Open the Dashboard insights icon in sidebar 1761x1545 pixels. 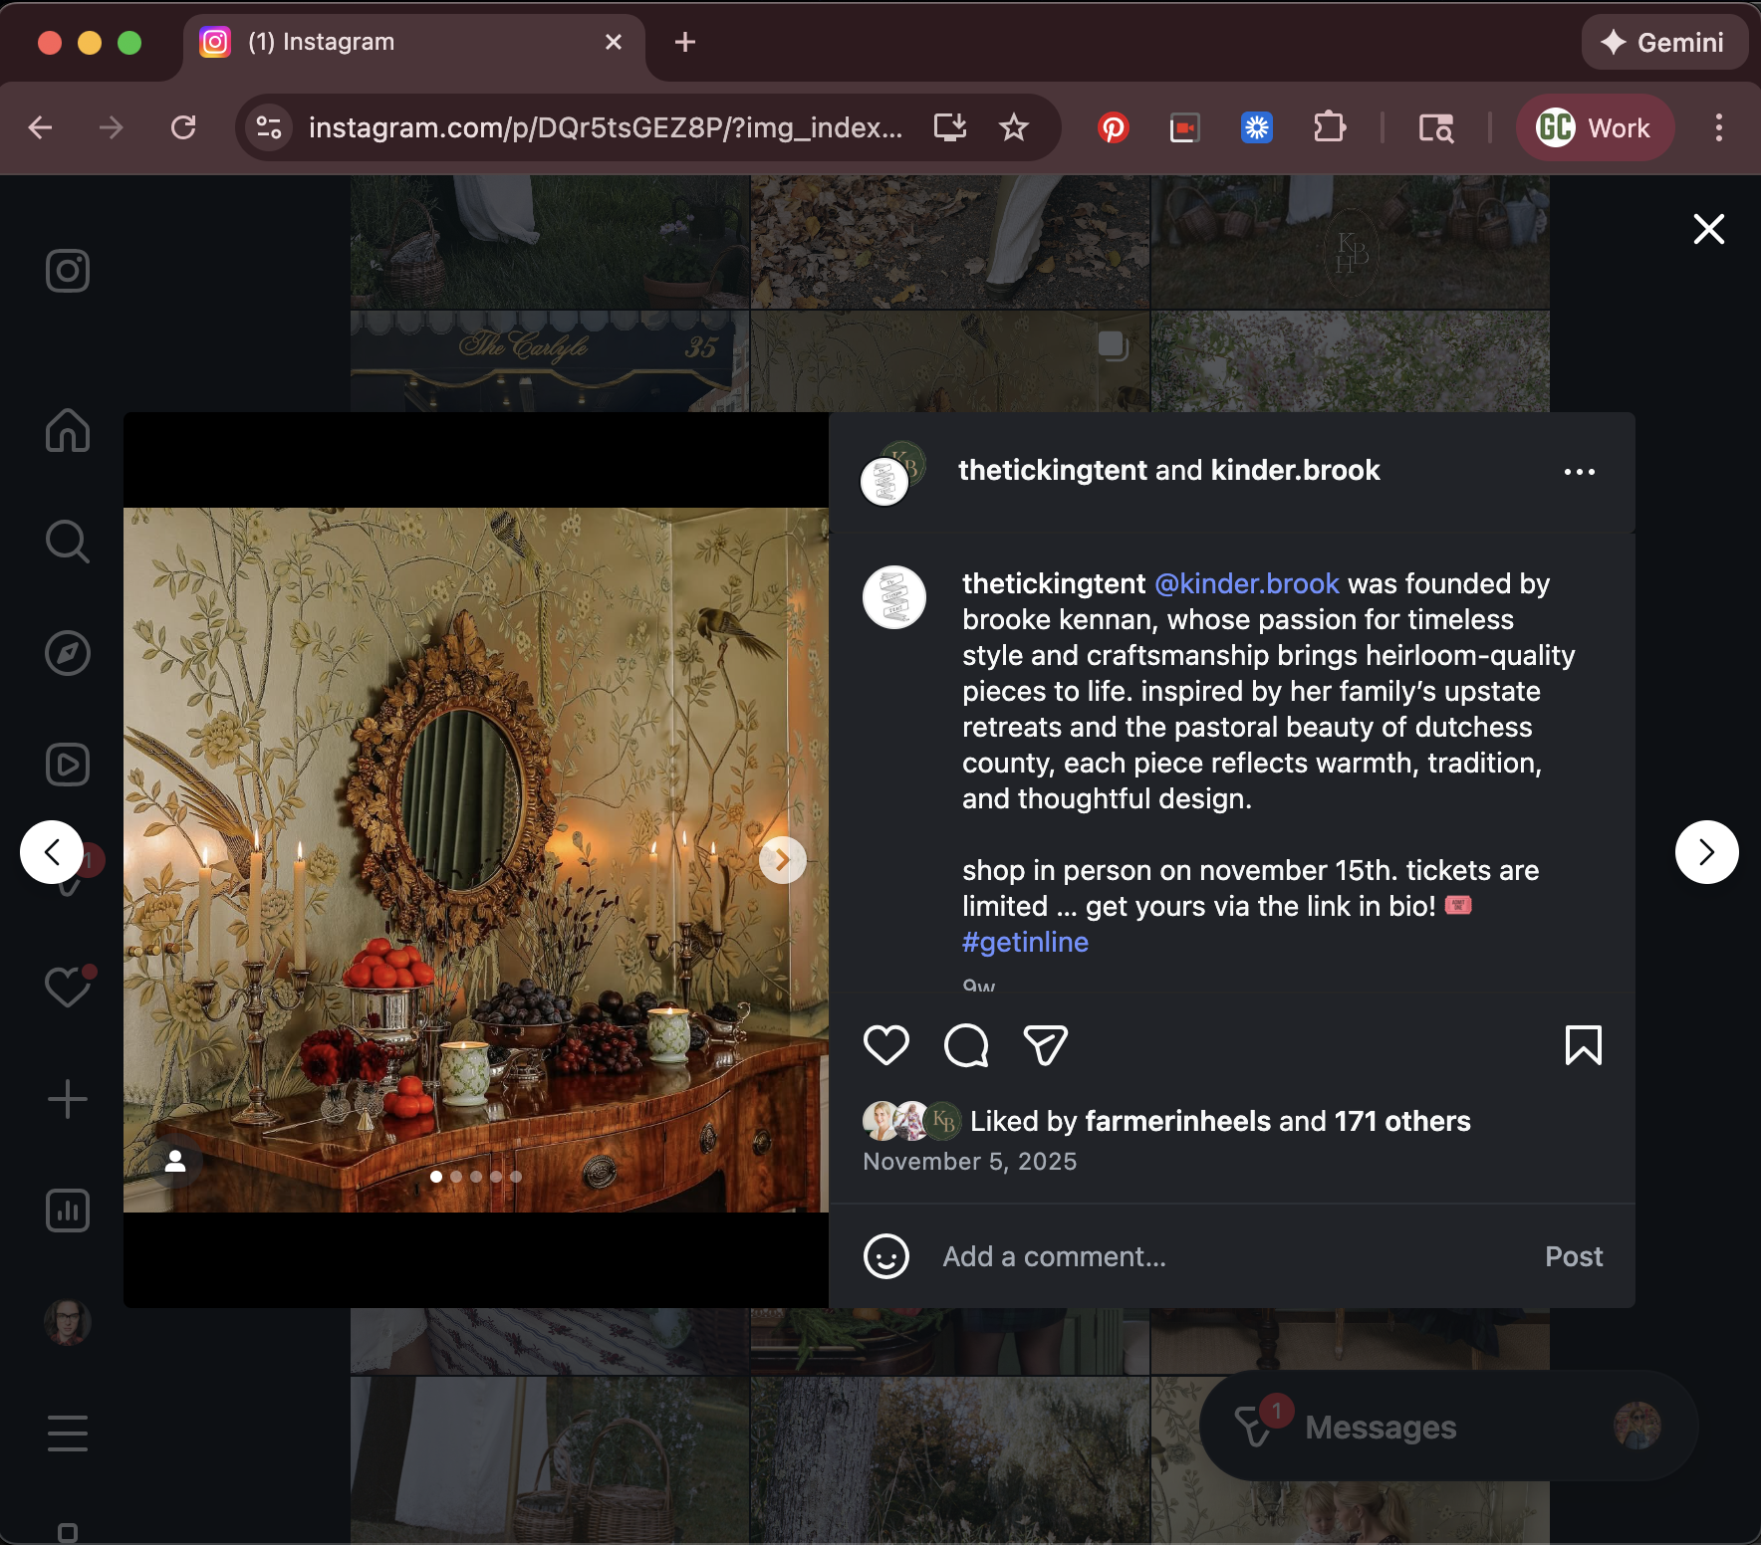68,1211
